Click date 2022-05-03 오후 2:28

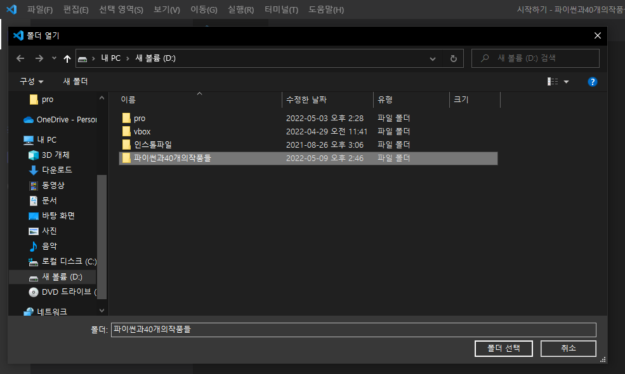coord(324,119)
